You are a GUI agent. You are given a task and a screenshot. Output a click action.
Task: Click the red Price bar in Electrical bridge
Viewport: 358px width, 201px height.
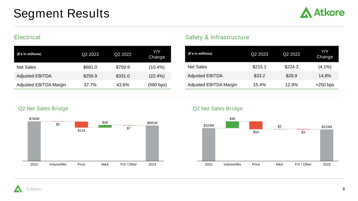pyautogui.click(x=81, y=124)
